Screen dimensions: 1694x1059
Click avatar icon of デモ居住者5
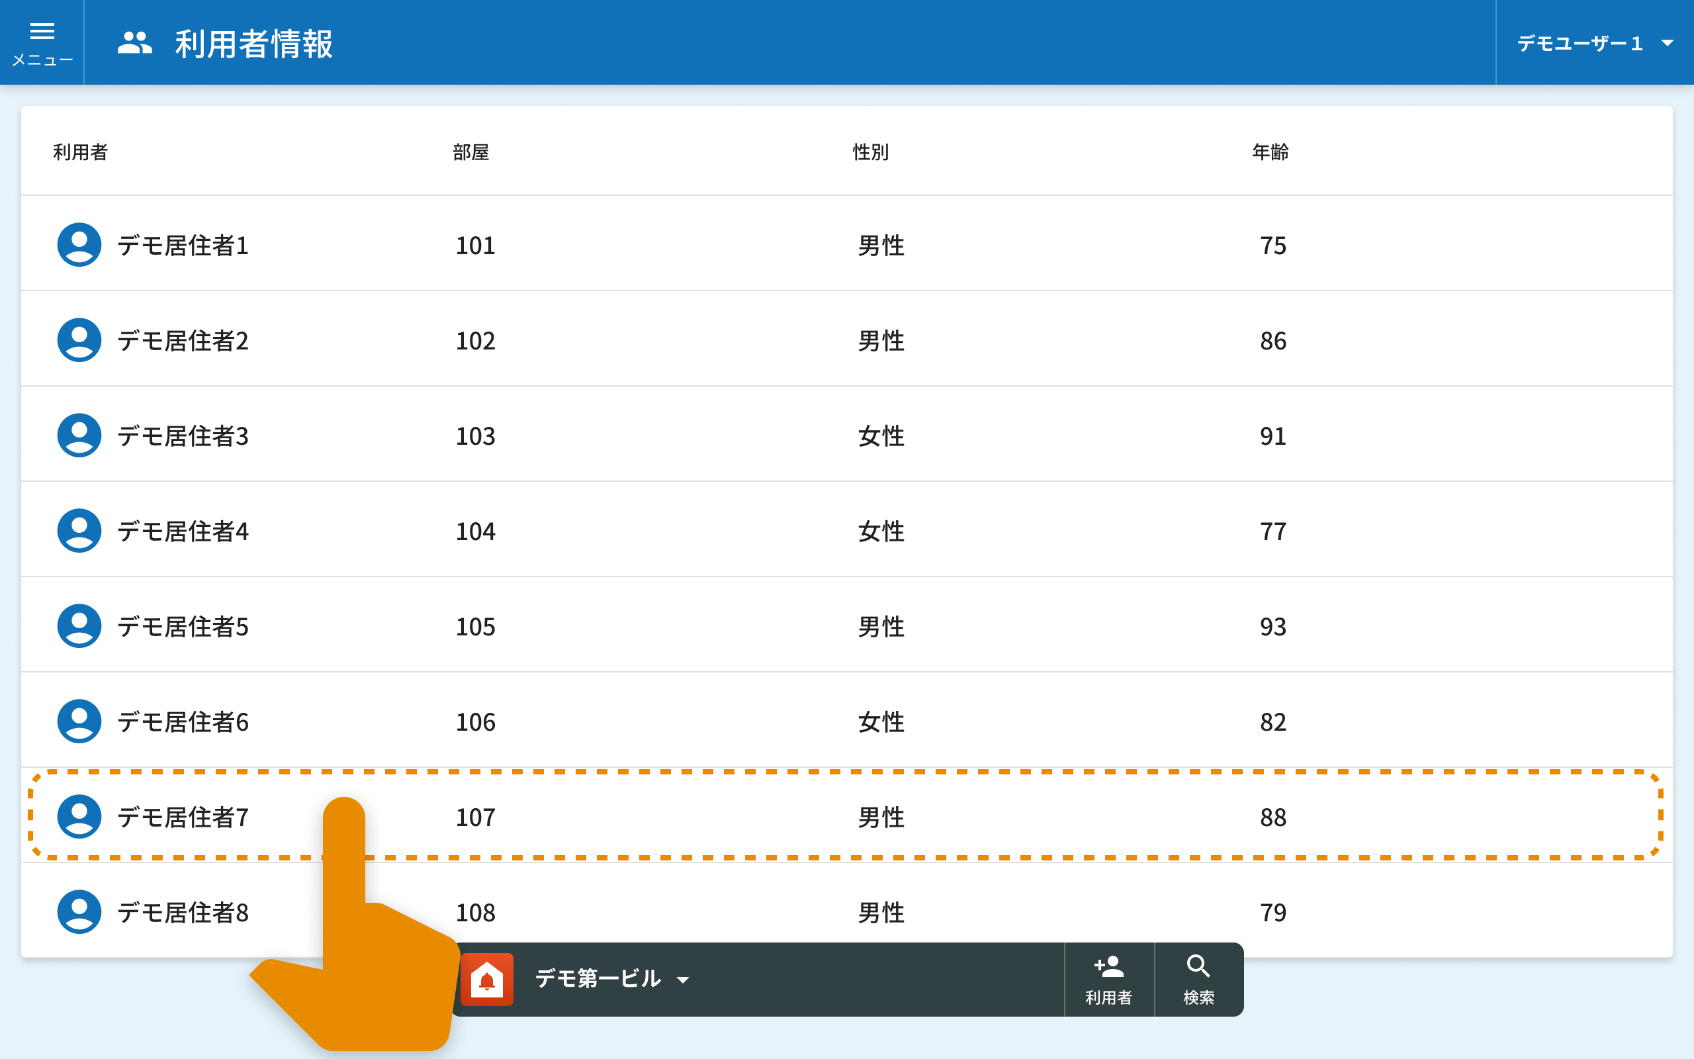(x=79, y=626)
